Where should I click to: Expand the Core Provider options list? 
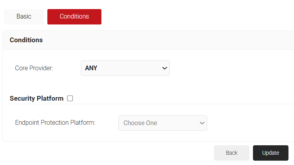click(125, 68)
